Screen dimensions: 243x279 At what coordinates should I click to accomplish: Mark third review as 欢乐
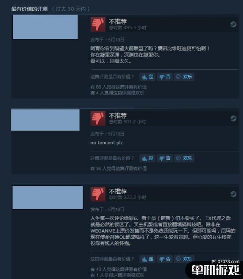(184, 259)
